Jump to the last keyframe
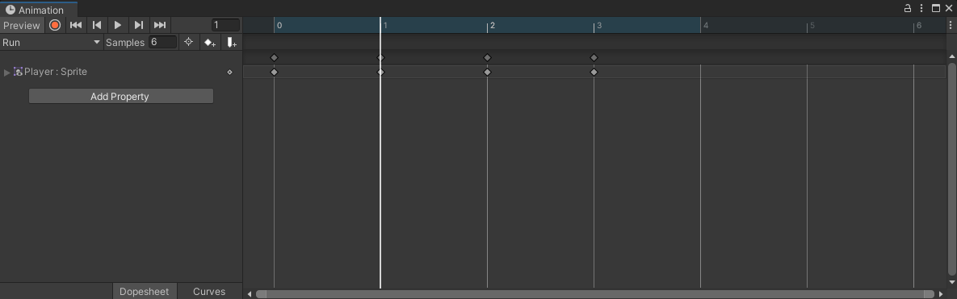 160,25
